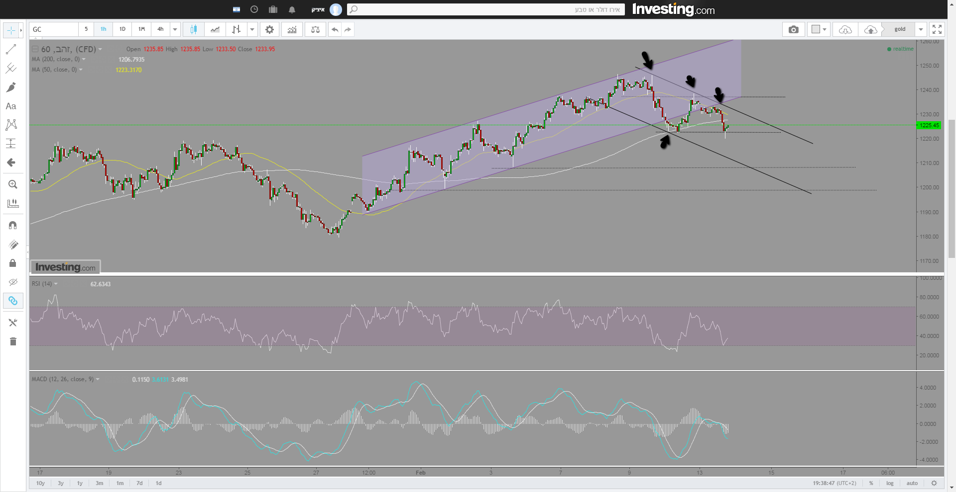Select bar chart style
This screenshot has width=956, height=492.
237,29
